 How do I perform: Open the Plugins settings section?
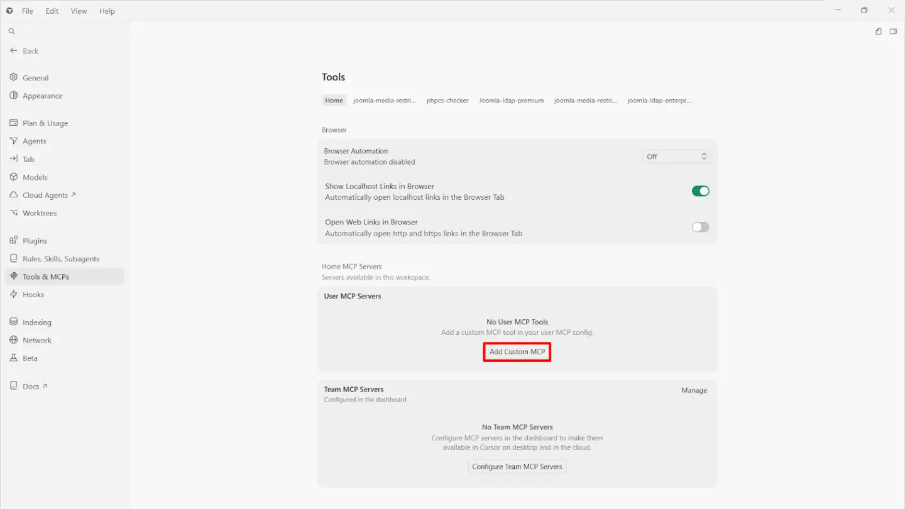65,241
